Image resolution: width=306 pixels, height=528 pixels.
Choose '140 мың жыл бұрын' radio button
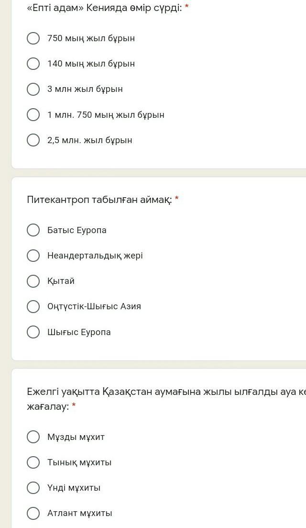click(33, 64)
